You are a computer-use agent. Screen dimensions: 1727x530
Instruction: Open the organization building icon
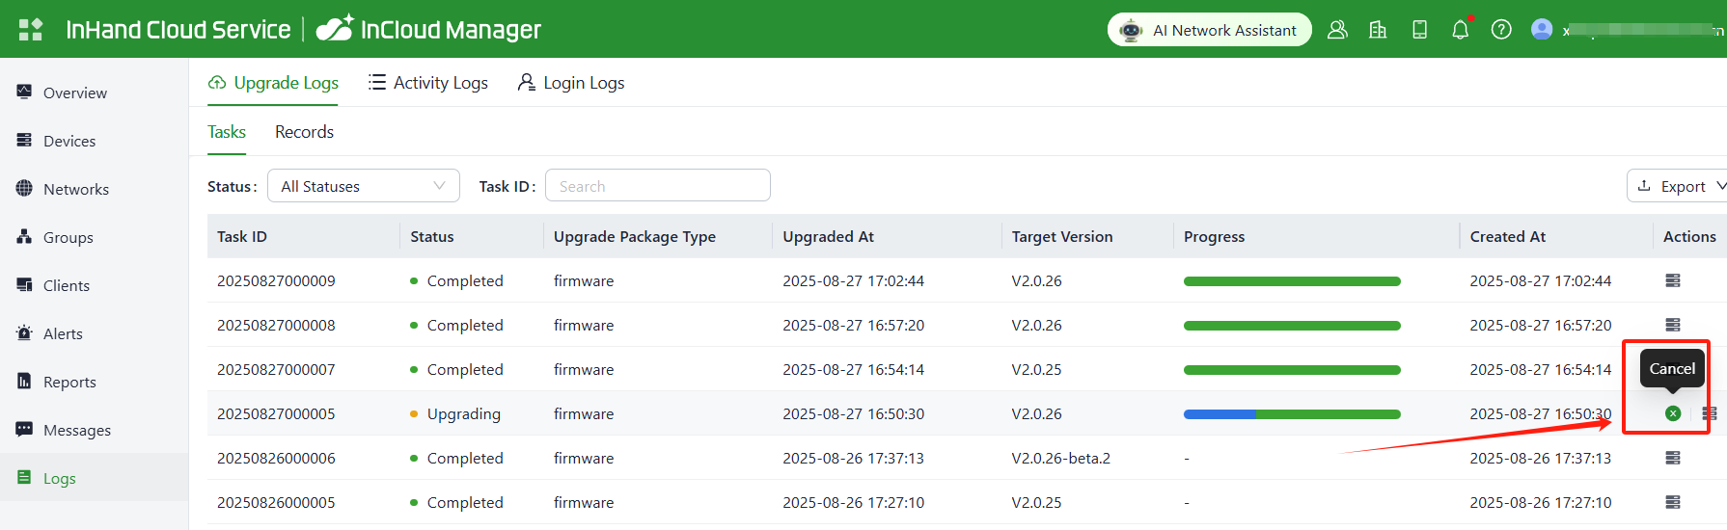[1378, 30]
